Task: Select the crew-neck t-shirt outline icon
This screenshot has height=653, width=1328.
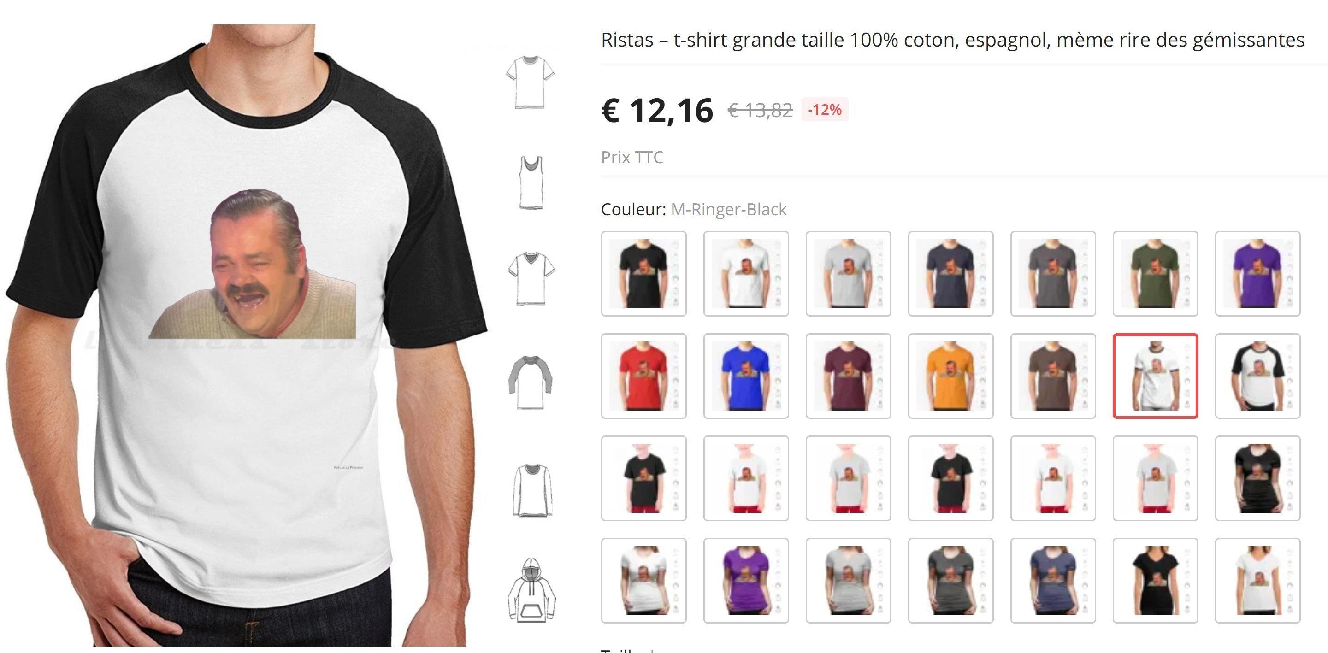Action: [531, 82]
